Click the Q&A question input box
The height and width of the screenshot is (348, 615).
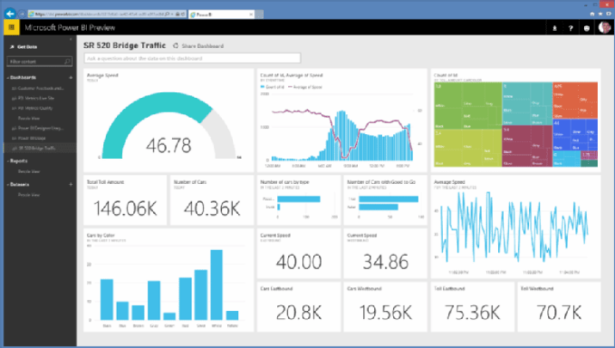point(192,58)
